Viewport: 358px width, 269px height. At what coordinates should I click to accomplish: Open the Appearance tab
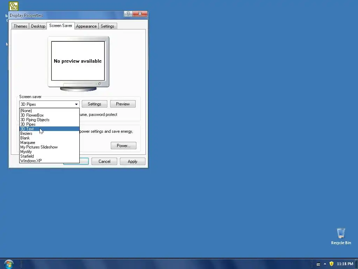pyautogui.click(x=86, y=26)
